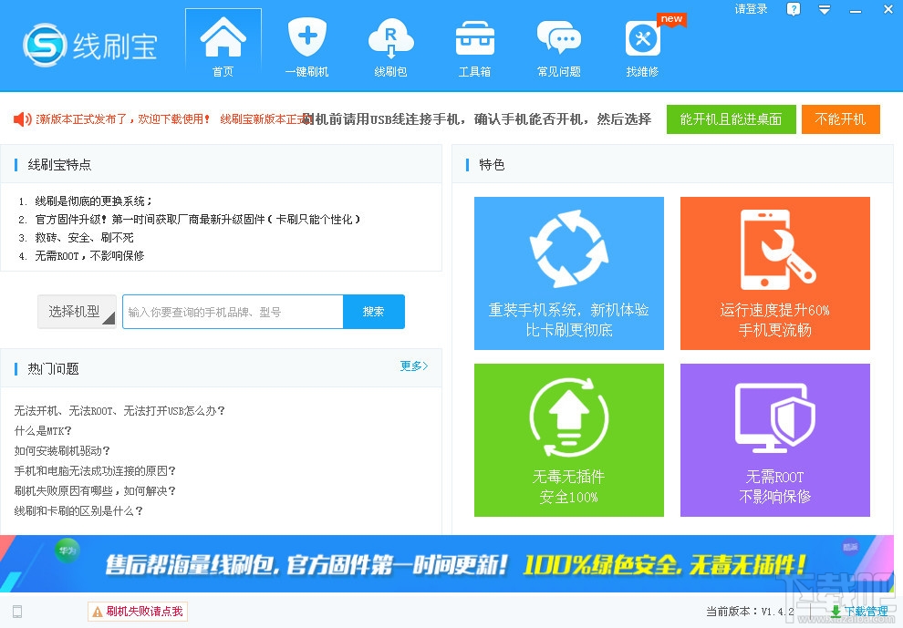Open the title bar dropdown menu icon
Image resolution: width=903 pixels, height=628 pixels.
coord(825,9)
